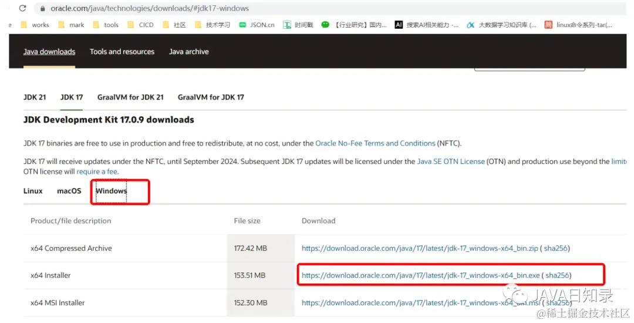Viewport: 634px width, 323px height.
Task: Open Tools and resources nav item
Action: point(122,52)
